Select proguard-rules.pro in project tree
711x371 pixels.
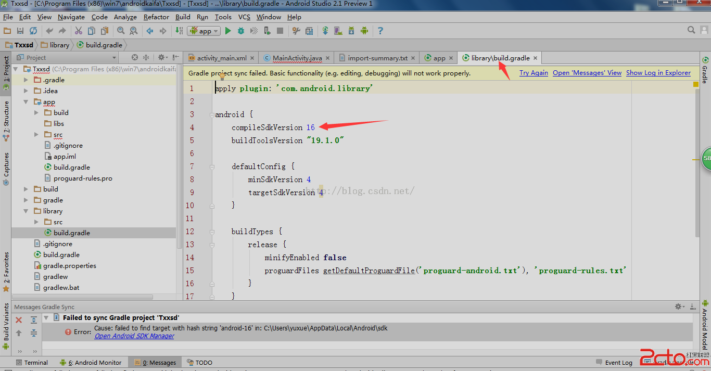(83, 178)
